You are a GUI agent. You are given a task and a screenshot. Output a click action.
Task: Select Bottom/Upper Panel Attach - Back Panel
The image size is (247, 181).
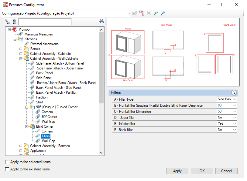67,83
